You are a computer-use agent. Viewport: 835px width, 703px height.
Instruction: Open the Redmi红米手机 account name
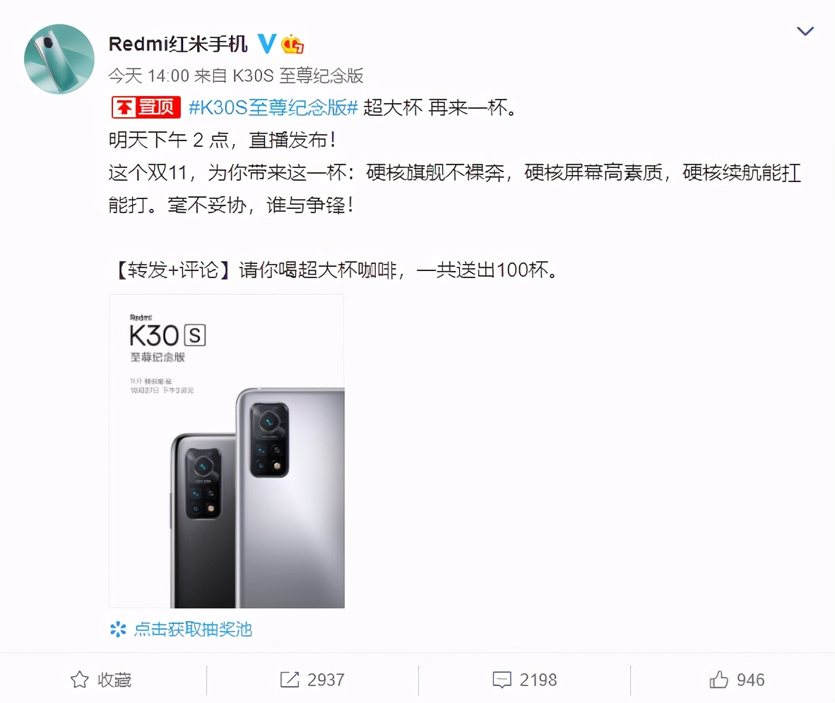(178, 44)
